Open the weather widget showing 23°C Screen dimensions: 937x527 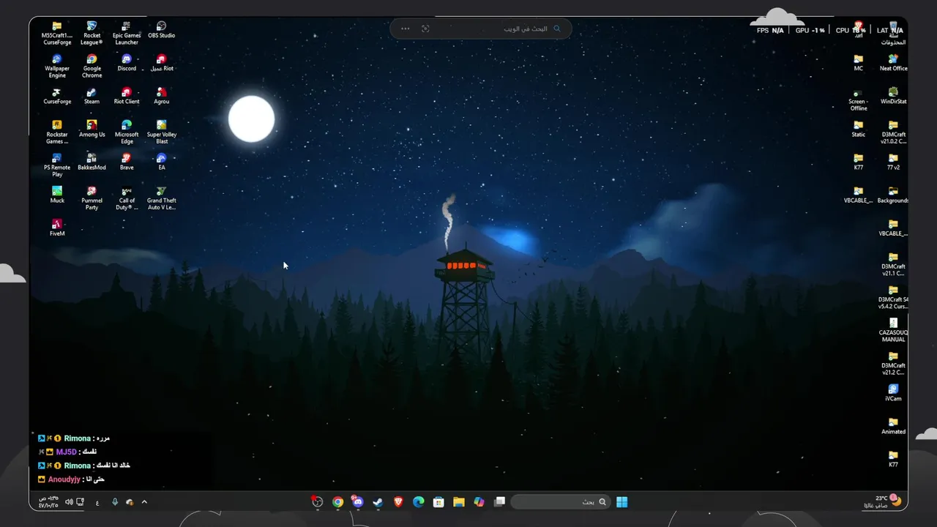pyautogui.click(x=882, y=501)
